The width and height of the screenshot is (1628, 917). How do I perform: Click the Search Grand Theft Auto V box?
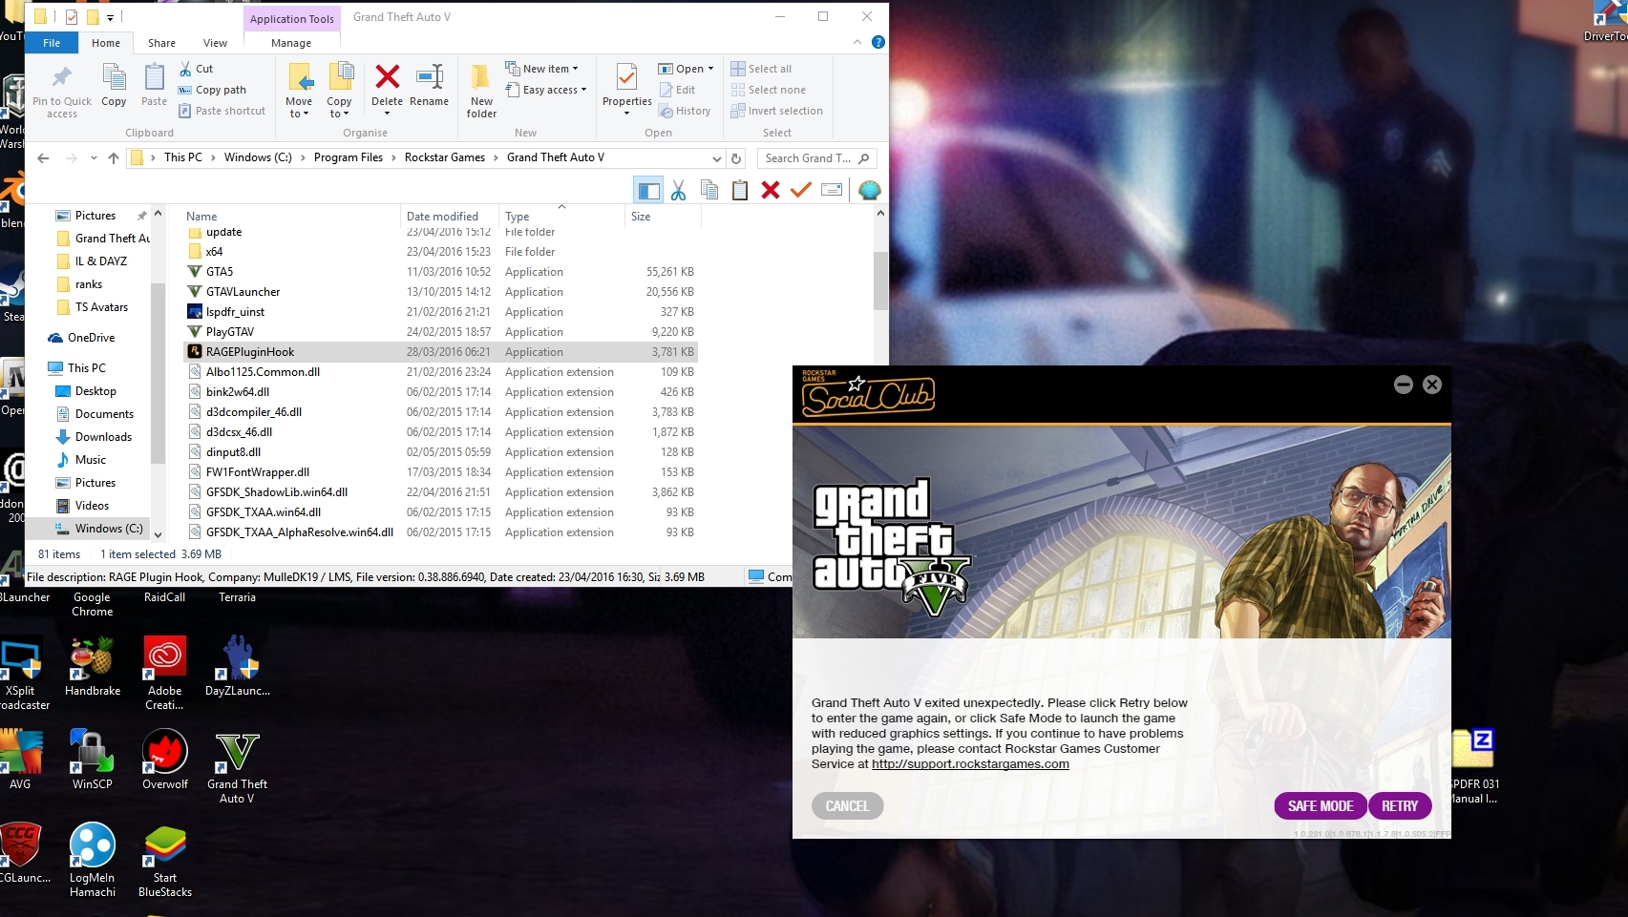817,158
